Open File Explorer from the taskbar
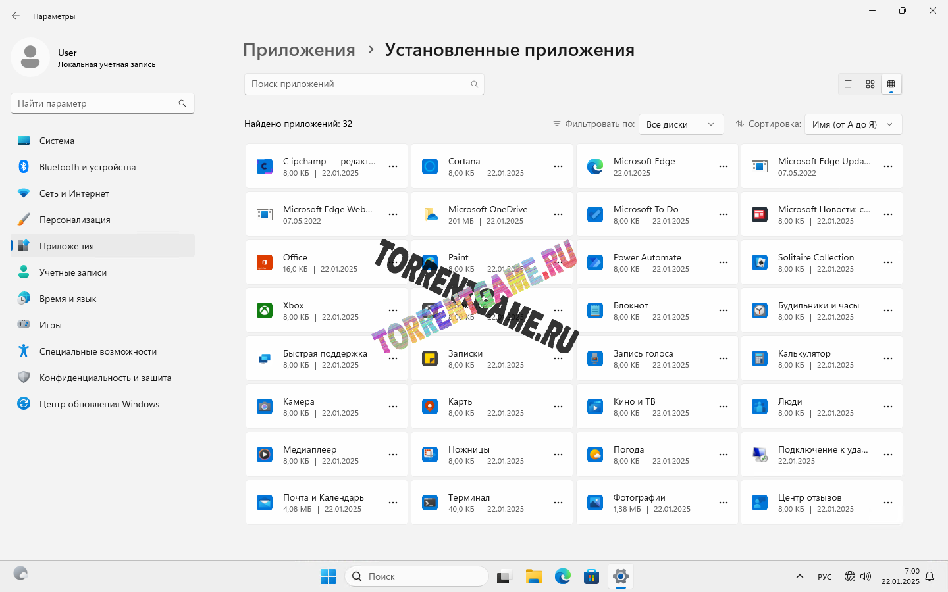Screen dimensions: 948x592 [533, 577]
